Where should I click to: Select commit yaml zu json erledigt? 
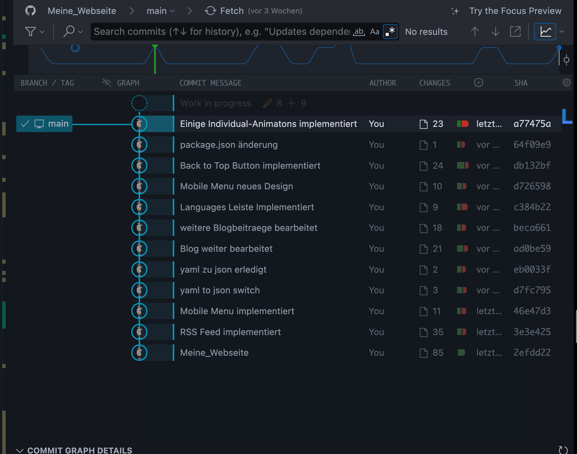(288, 270)
